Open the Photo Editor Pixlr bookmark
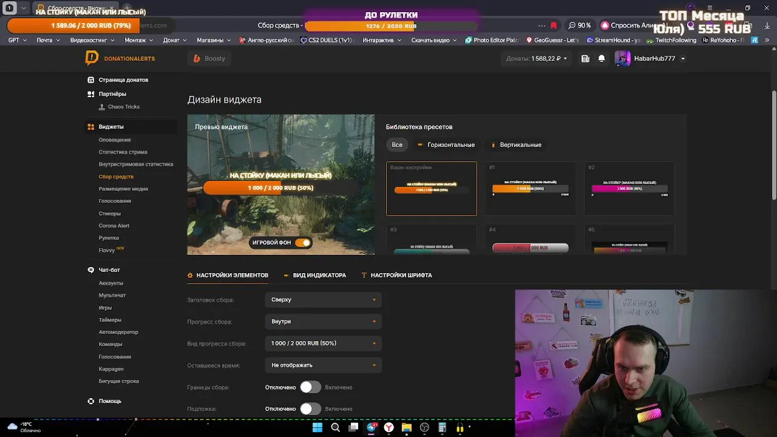 click(492, 40)
